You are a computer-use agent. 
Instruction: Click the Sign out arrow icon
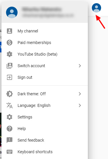coord(10,77)
